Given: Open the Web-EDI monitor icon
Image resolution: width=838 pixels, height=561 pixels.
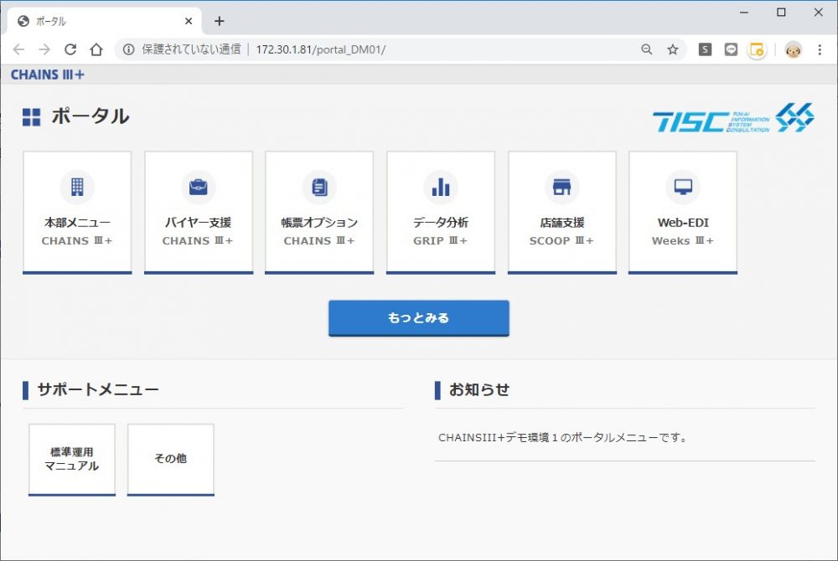Looking at the screenshot, I should [x=683, y=187].
